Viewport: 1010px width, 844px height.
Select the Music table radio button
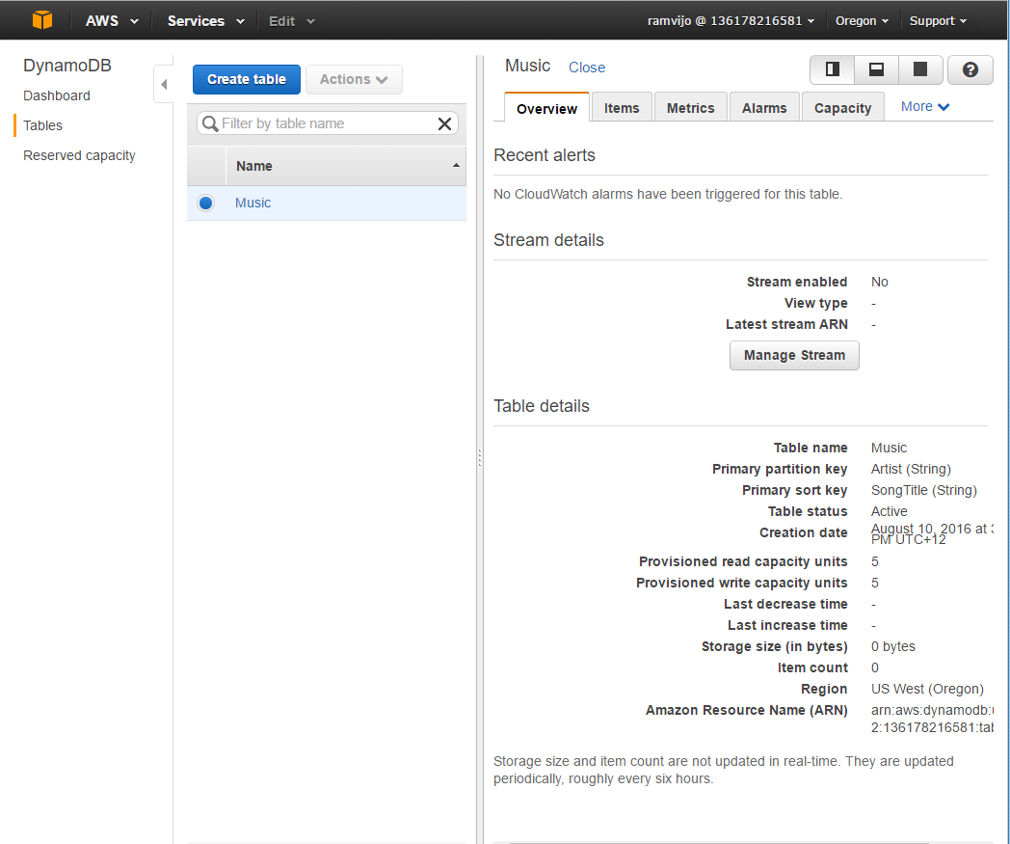[205, 204]
